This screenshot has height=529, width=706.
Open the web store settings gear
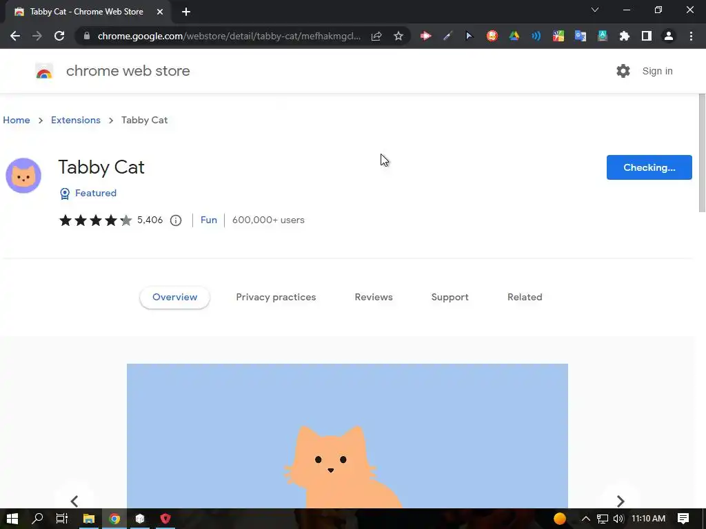tap(623, 71)
